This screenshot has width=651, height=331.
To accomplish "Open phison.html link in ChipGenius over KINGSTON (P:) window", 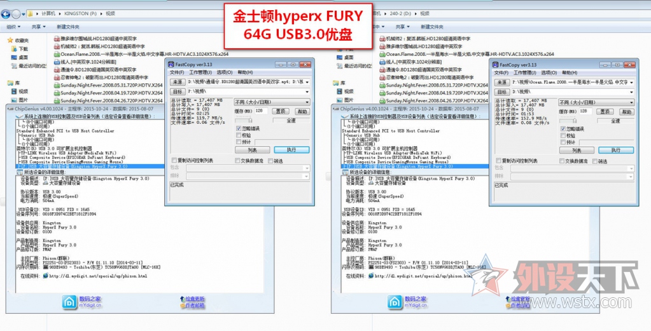I will click(99, 276).
